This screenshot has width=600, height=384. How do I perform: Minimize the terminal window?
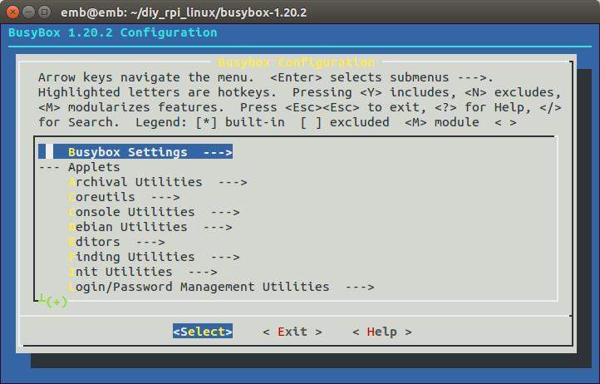(29, 12)
